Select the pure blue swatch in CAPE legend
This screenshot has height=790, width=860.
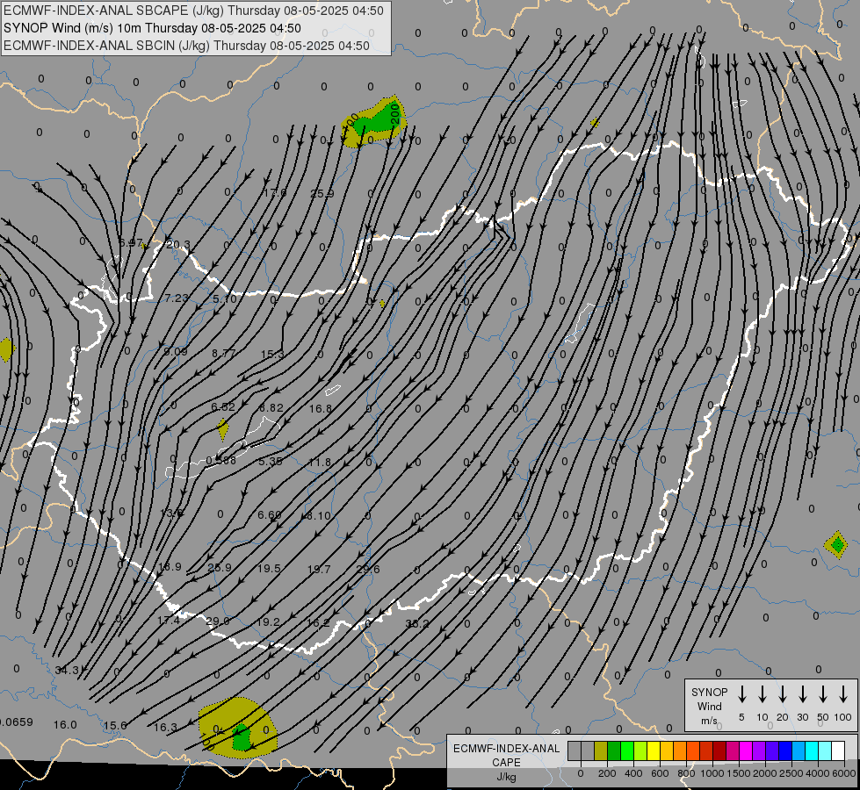click(x=785, y=751)
